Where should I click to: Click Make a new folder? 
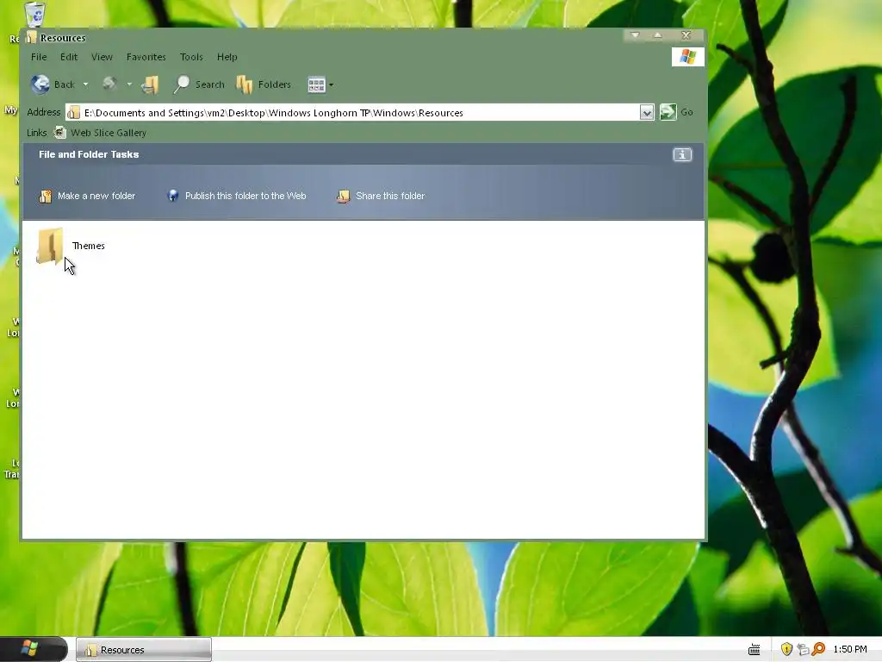point(87,196)
